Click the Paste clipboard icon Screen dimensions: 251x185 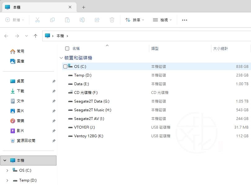pyautogui.click(x=67, y=20)
